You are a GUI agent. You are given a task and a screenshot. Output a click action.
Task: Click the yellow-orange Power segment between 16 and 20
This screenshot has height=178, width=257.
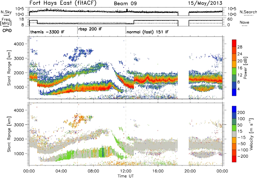[x=234, y=64]
